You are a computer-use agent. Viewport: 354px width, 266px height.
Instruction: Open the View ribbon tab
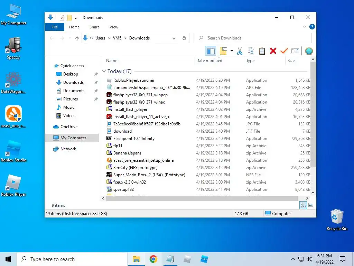tap(114, 27)
